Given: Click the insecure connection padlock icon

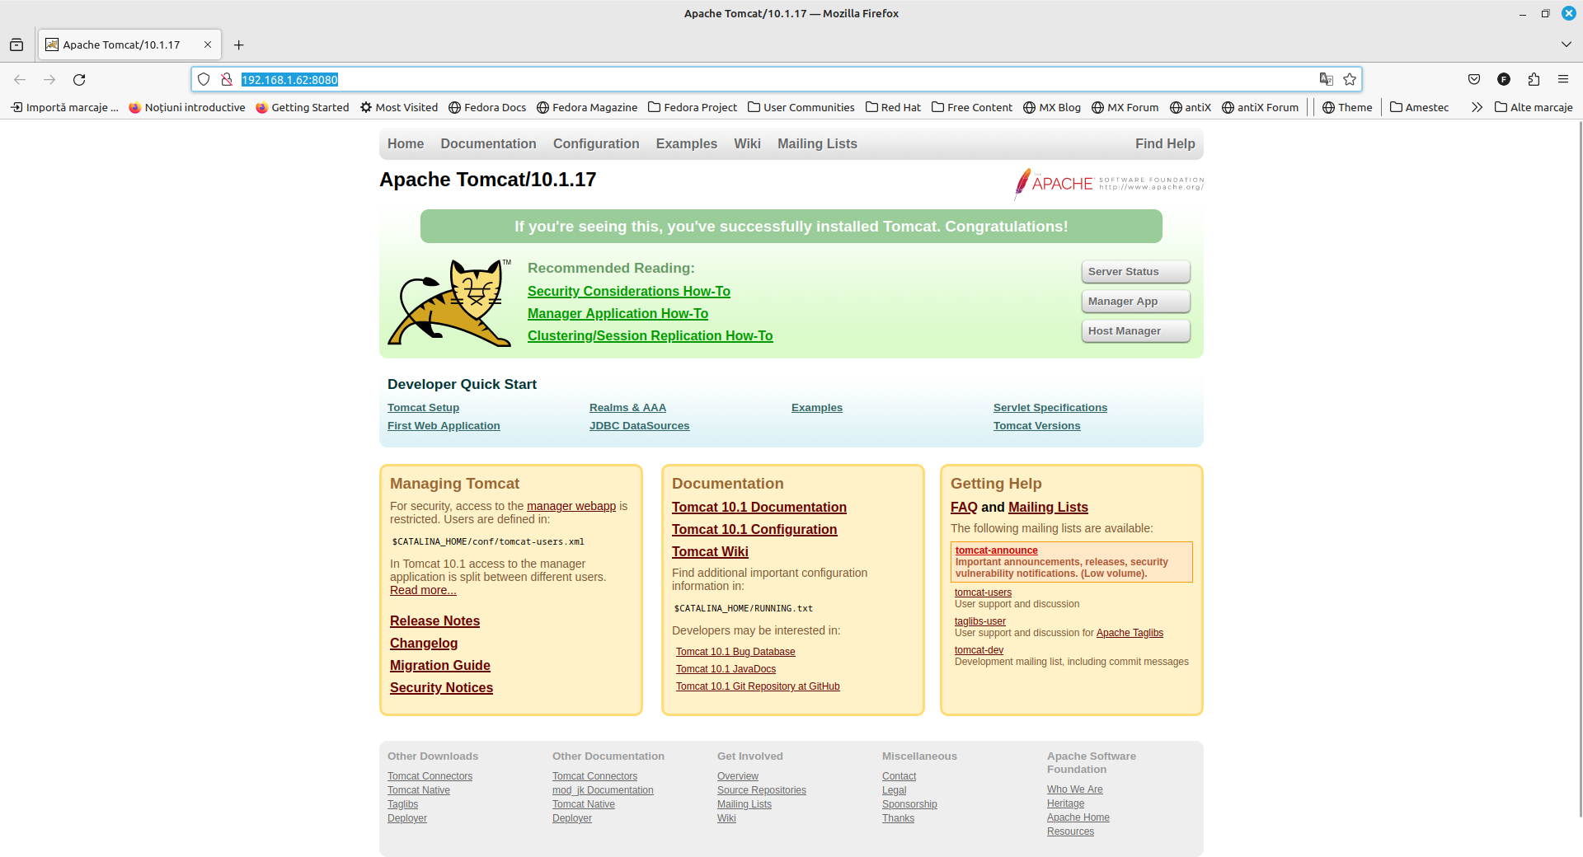Looking at the screenshot, I should tap(227, 79).
